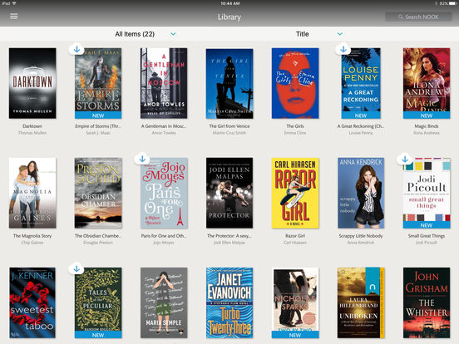This screenshot has height=344, width=459.
Task: Open Scrappy Little Nobody cover
Action: point(361,193)
